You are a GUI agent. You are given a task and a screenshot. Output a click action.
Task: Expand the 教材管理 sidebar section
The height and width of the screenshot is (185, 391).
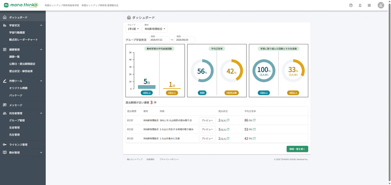pos(41,152)
